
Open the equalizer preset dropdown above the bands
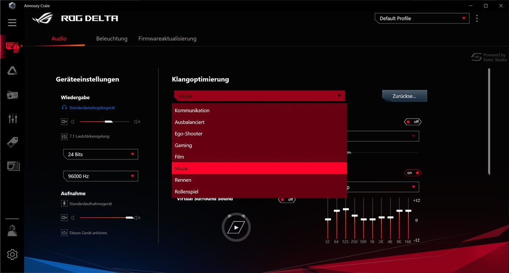click(383, 187)
